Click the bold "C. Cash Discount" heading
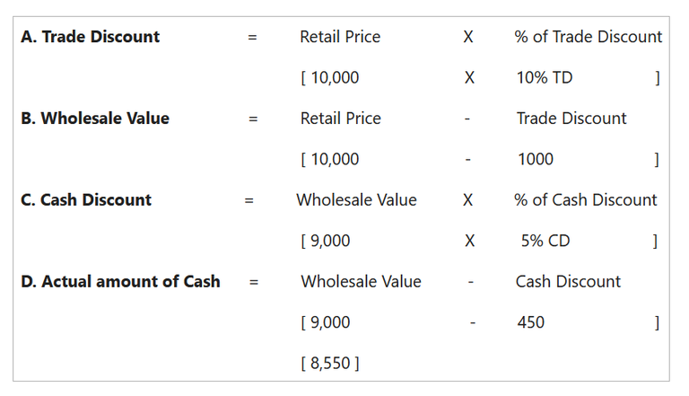The width and height of the screenshot is (689, 396). click(86, 200)
